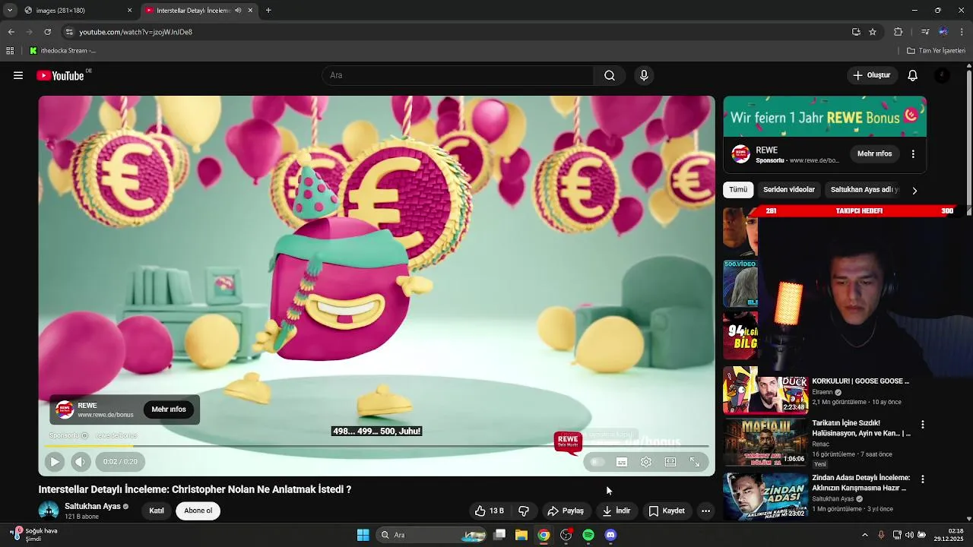Select Seriden videolar filter chip
Image resolution: width=973 pixels, height=547 pixels.
coord(789,190)
